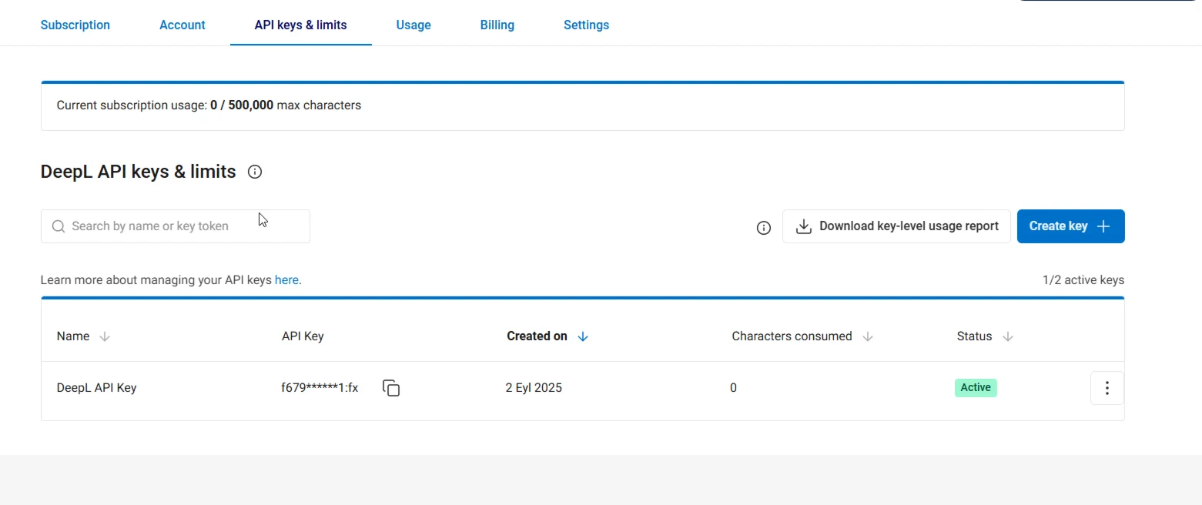Open the Subscription tab

coord(75,25)
